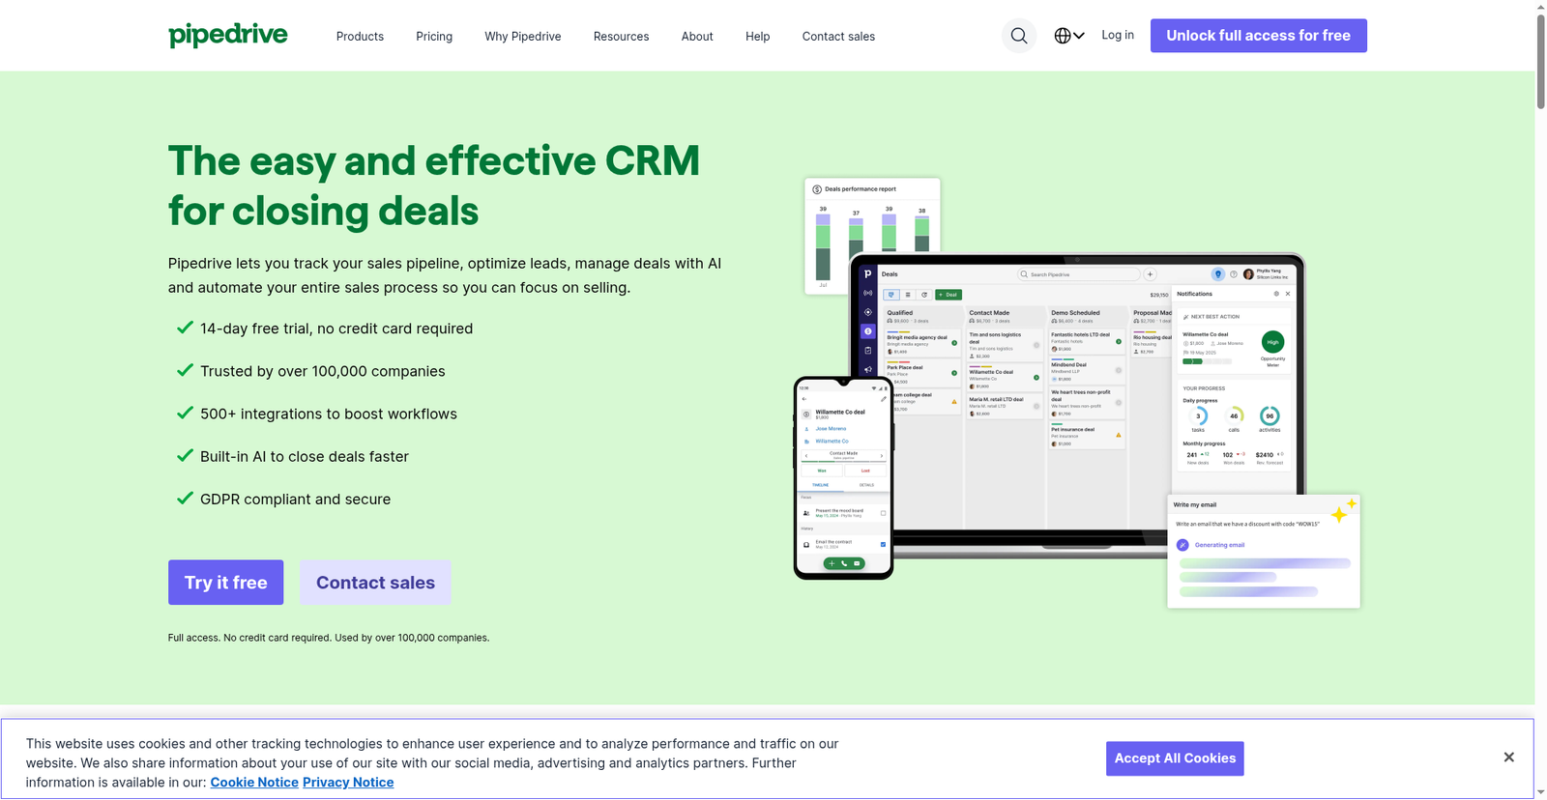Open the Help menu item
This screenshot has height=800, width=1547.
point(757,37)
